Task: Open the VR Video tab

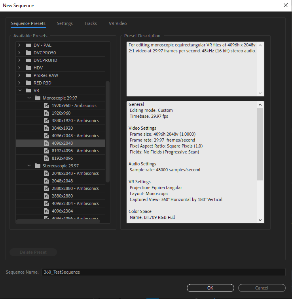Action: coord(118,23)
